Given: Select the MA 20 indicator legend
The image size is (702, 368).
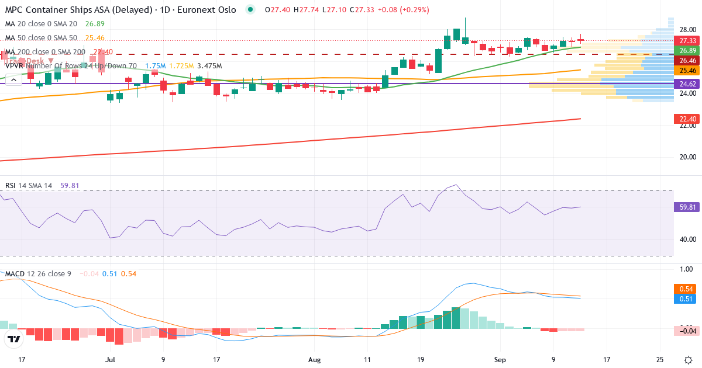Looking at the screenshot, I should pyautogui.click(x=41, y=24).
